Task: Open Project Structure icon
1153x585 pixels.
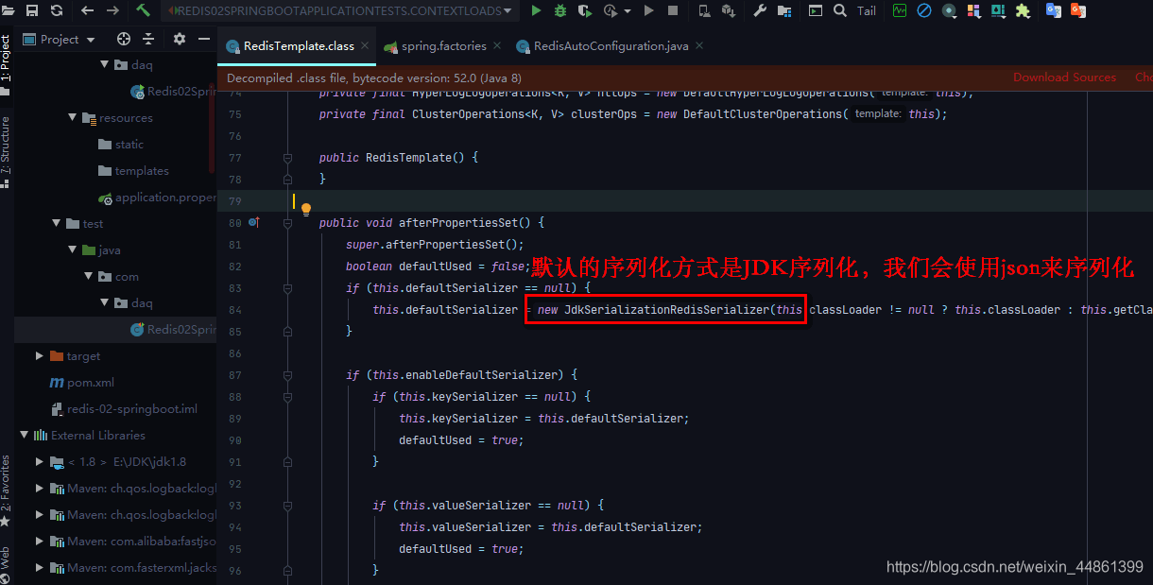Action: [x=783, y=11]
